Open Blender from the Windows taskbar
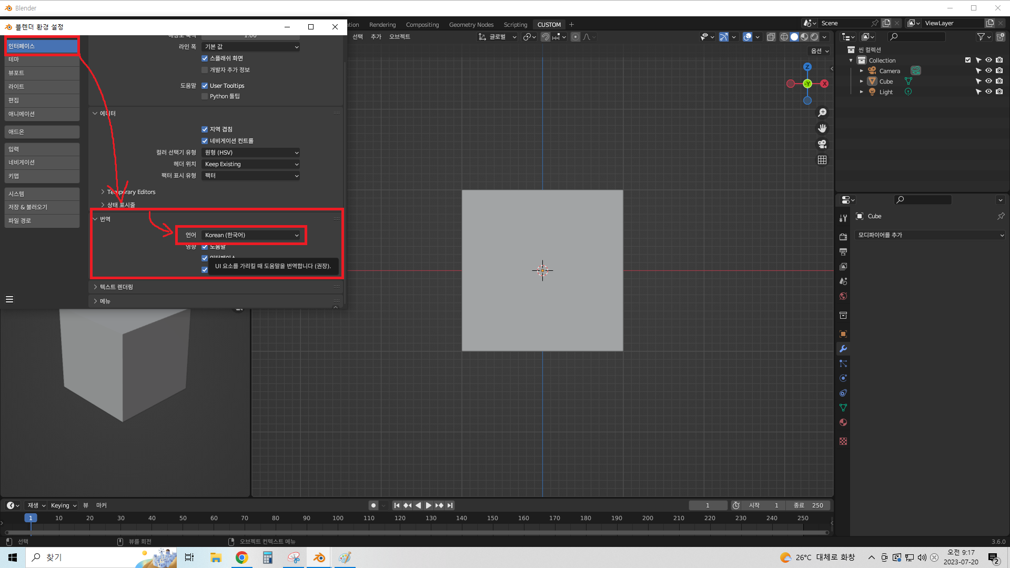Image resolution: width=1010 pixels, height=568 pixels. point(319,557)
